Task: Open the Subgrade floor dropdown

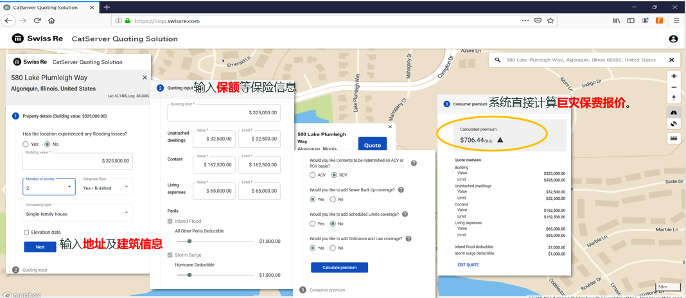Action: [x=107, y=186]
